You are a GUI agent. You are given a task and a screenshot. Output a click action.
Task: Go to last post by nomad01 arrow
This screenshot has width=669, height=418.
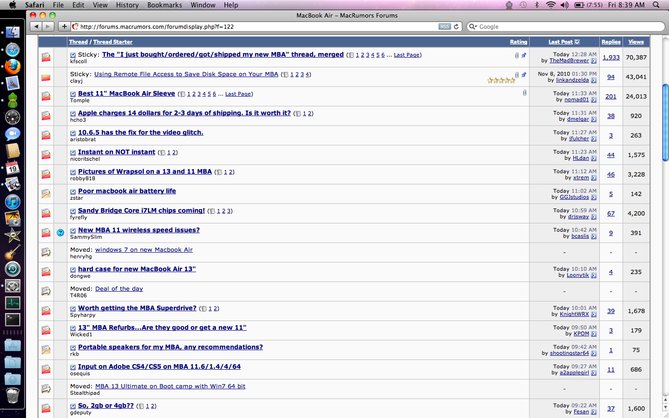[594, 100]
